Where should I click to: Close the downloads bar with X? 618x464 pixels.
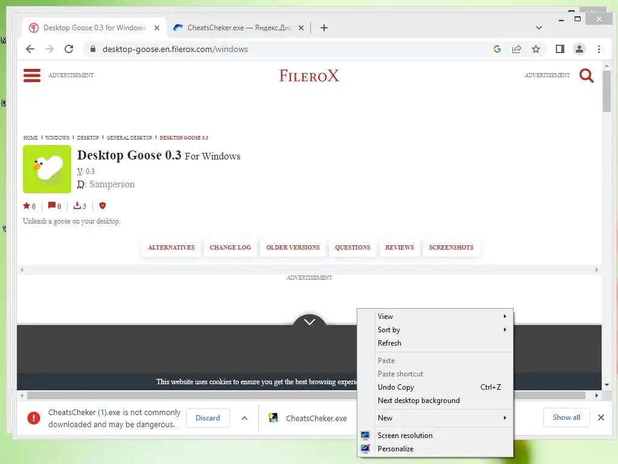pyautogui.click(x=601, y=417)
